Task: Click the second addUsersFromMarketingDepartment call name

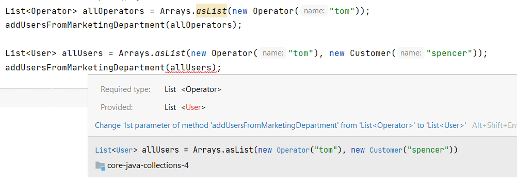Action: pos(85,68)
